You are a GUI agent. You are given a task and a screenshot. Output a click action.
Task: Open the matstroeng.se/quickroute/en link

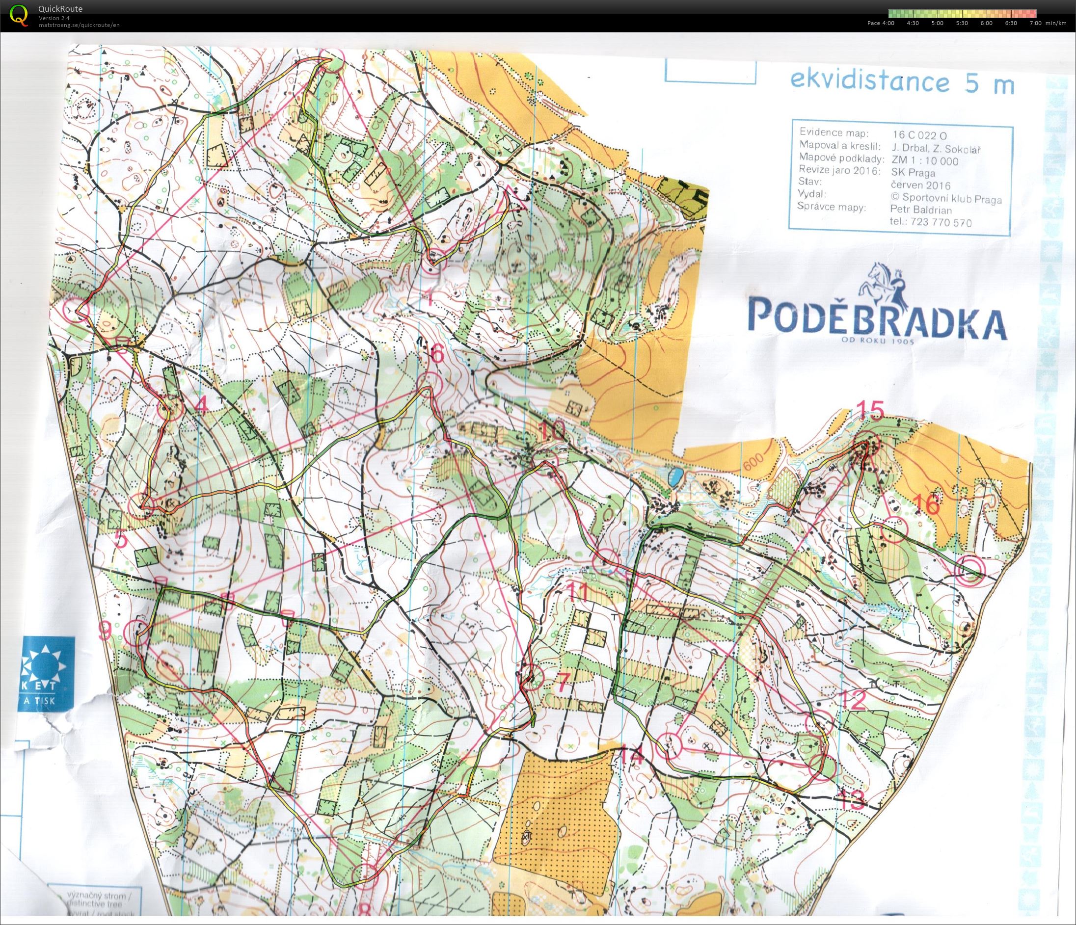(79, 25)
